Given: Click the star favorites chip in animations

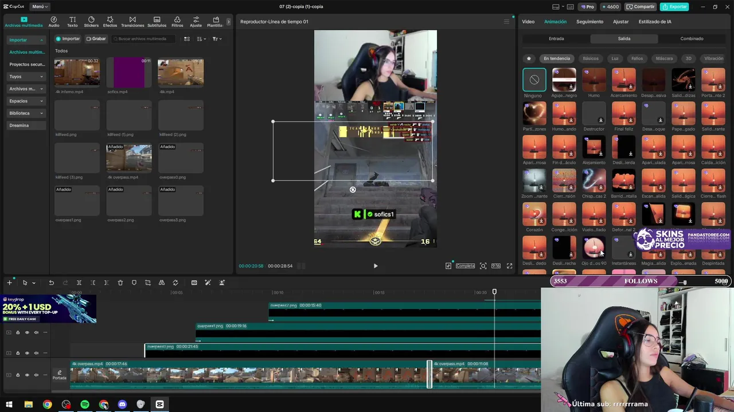Looking at the screenshot, I should coord(529,58).
